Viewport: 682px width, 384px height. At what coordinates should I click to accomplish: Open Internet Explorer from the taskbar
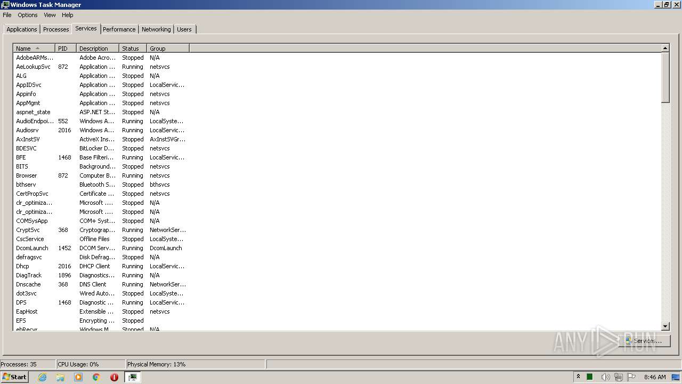[x=43, y=377]
